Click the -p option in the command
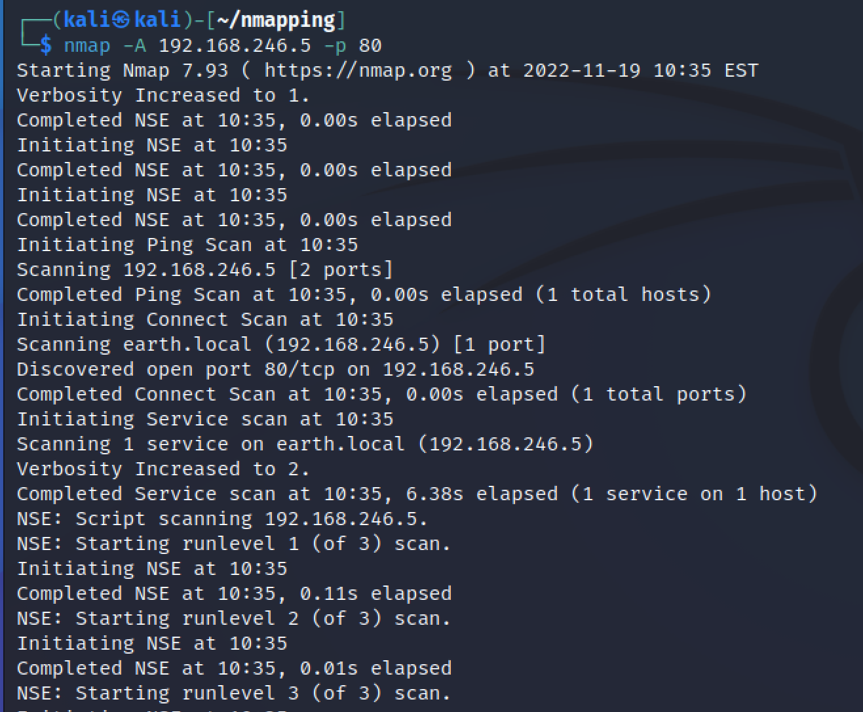This screenshot has width=863, height=712. (x=335, y=45)
